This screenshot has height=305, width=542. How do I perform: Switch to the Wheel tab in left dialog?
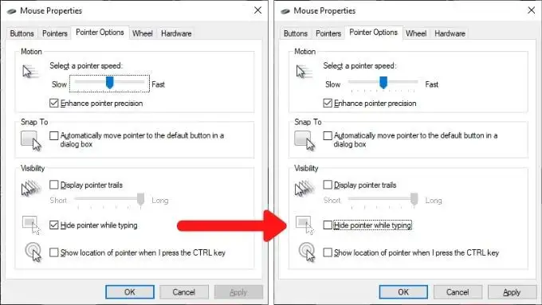coord(143,33)
